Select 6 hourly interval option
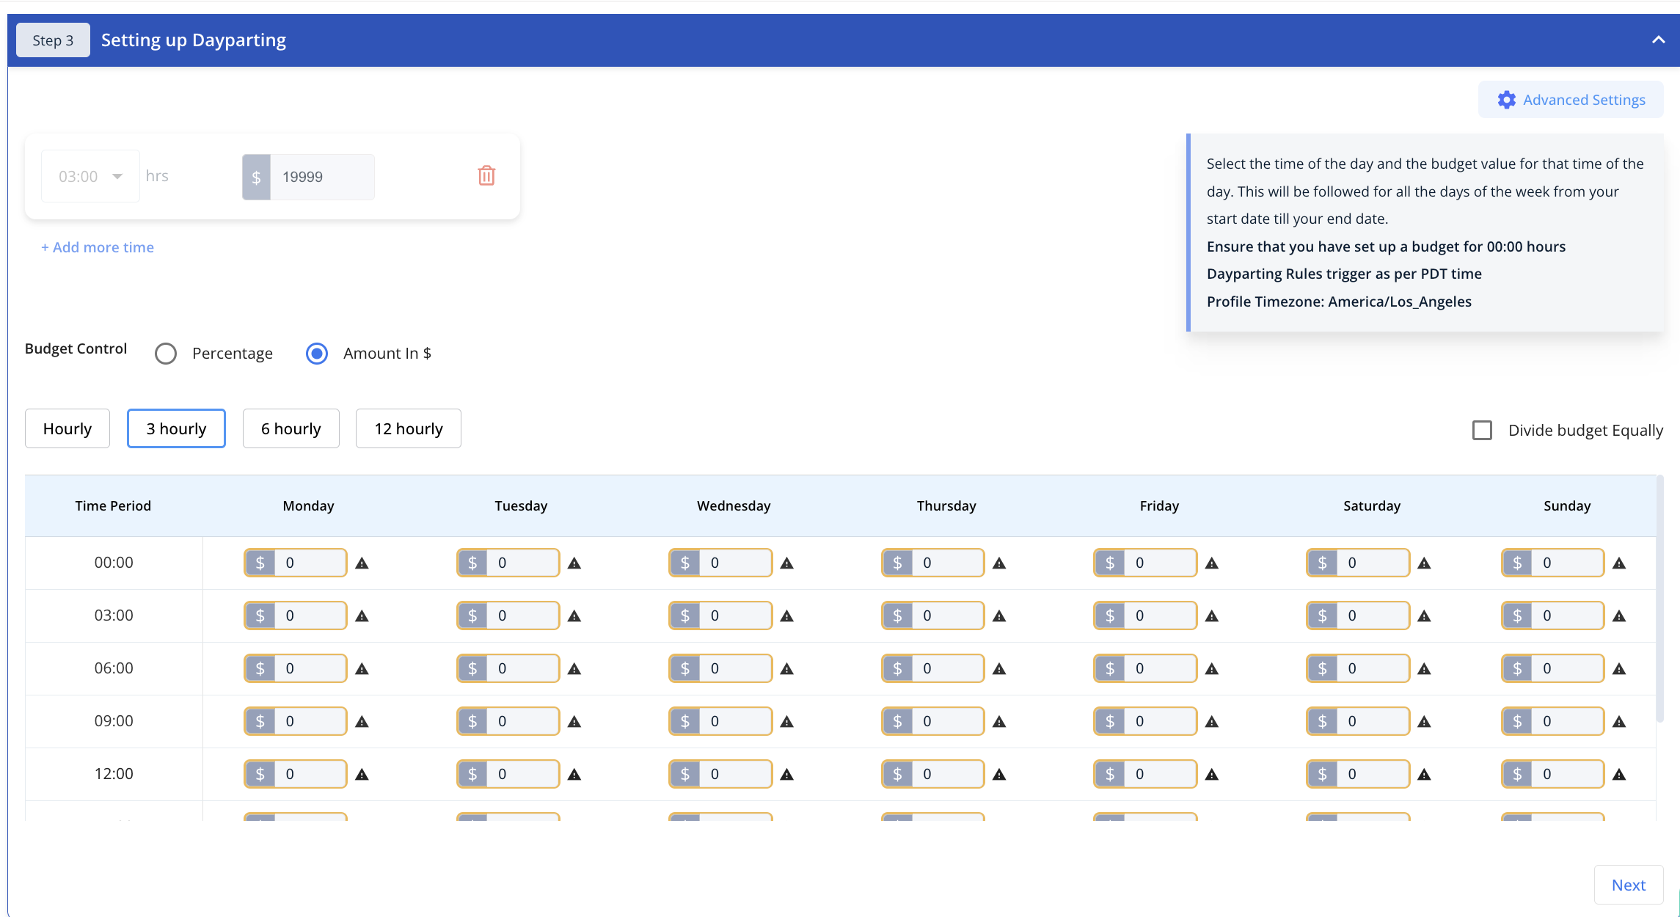Image resolution: width=1680 pixels, height=917 pixels. tap(291, 428)
